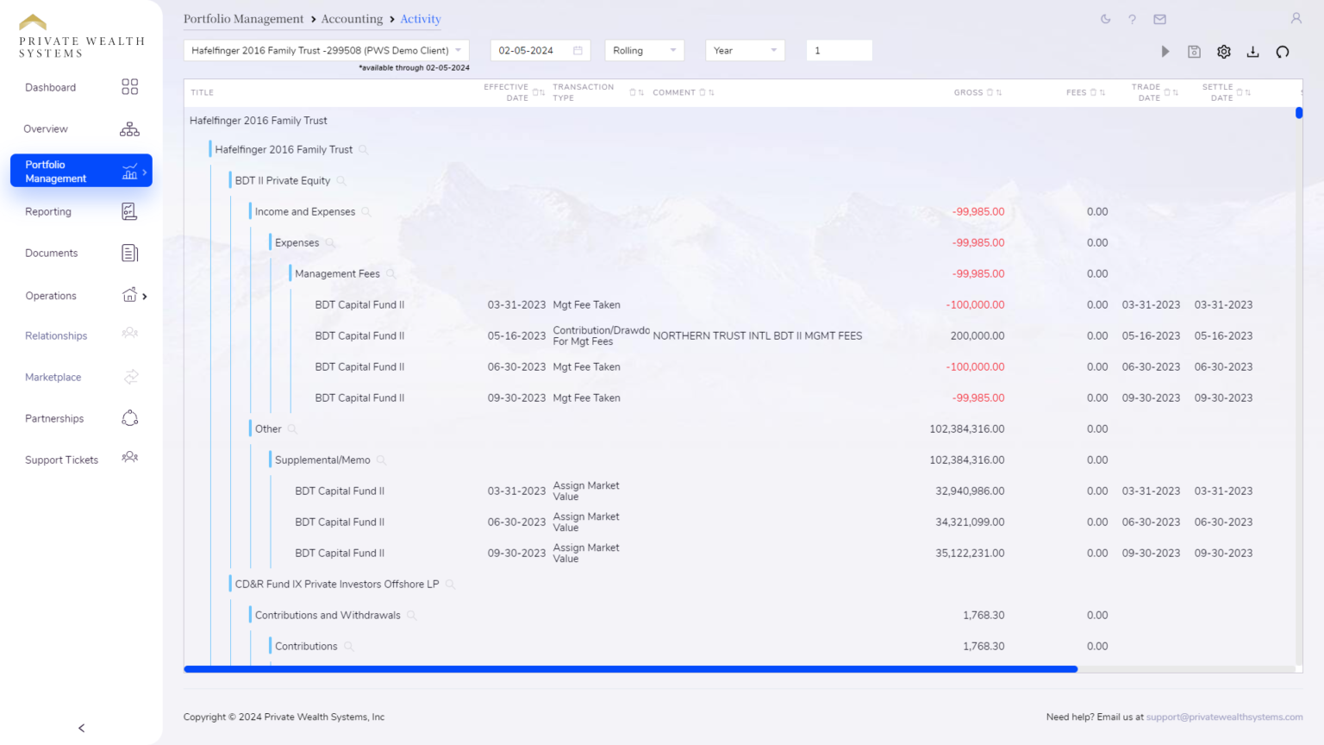Open the help question mark icon
The width and height of the screenshot is (1324, 745).
click(1132, 19)
